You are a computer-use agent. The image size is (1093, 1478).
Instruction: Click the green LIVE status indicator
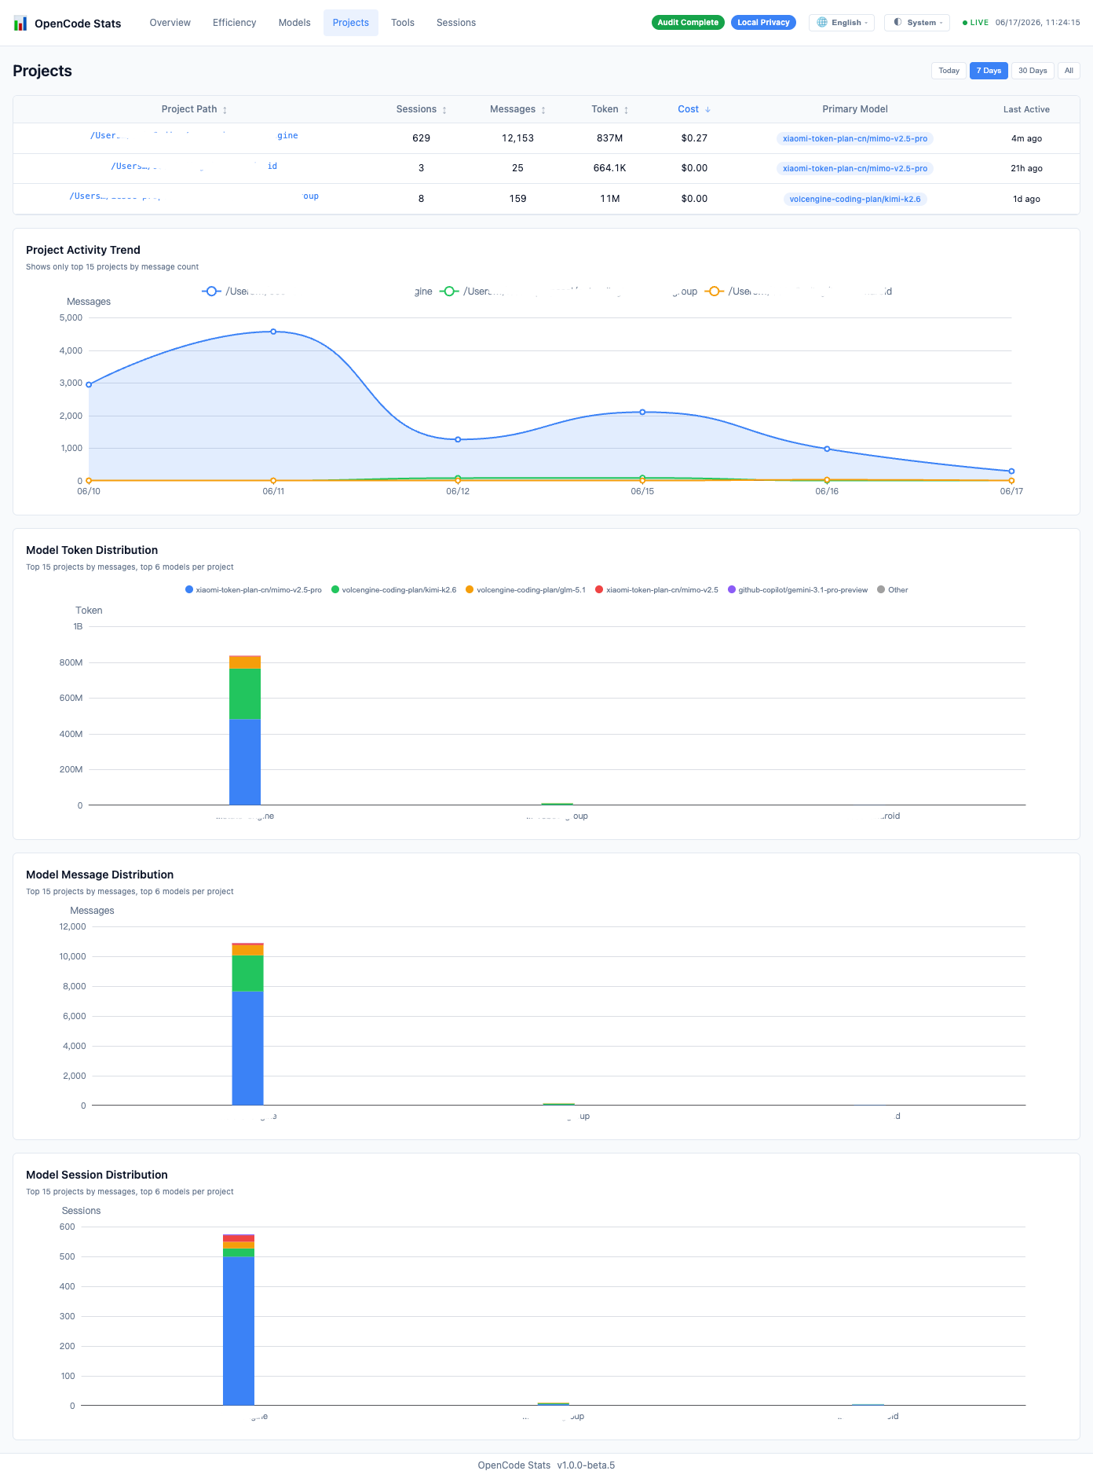(x=975, y=23)
